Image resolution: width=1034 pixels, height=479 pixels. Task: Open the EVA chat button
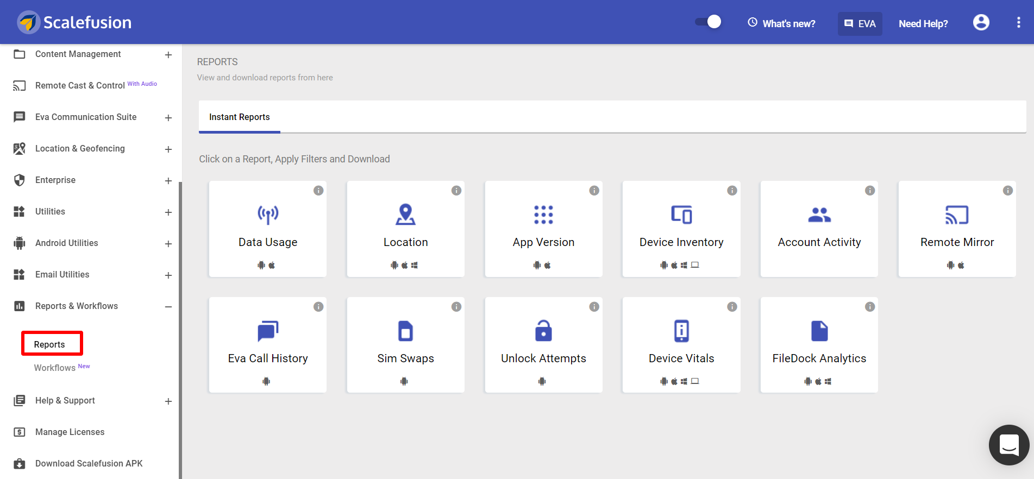tap(860, 23)
